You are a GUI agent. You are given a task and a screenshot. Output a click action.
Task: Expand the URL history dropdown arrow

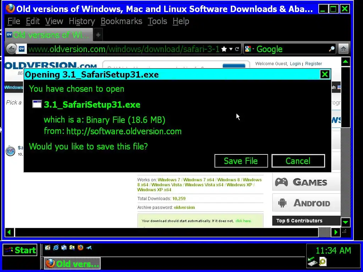[231, 49]
